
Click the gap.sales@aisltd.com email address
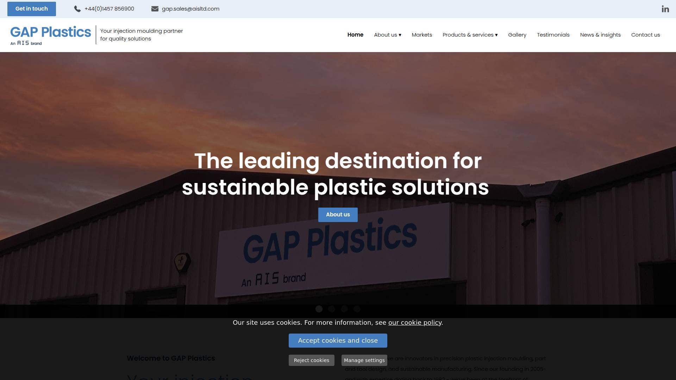[190, 9]
